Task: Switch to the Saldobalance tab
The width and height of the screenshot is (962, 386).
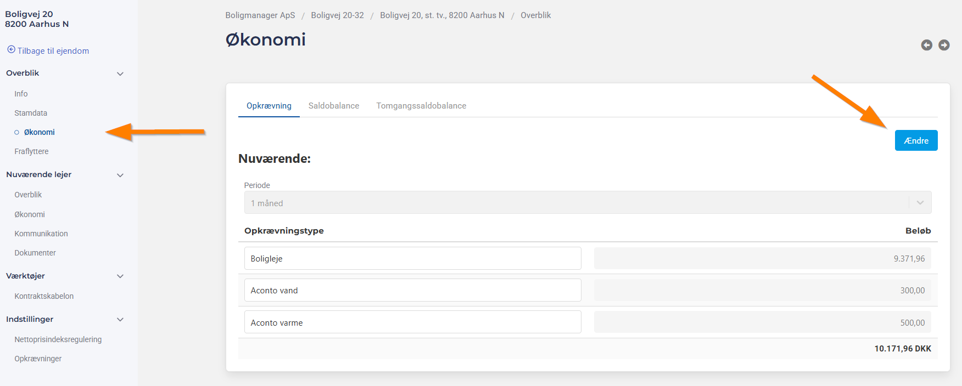Action: coord(333,106)
